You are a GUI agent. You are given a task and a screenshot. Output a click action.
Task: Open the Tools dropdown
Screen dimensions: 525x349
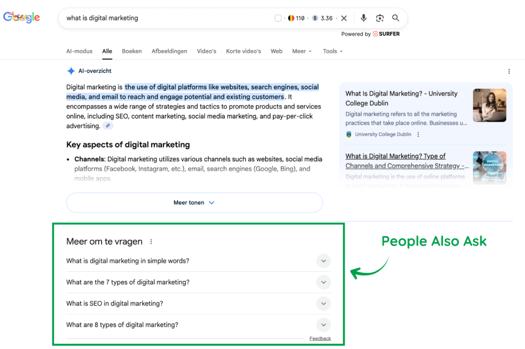(x=333, y=51)
